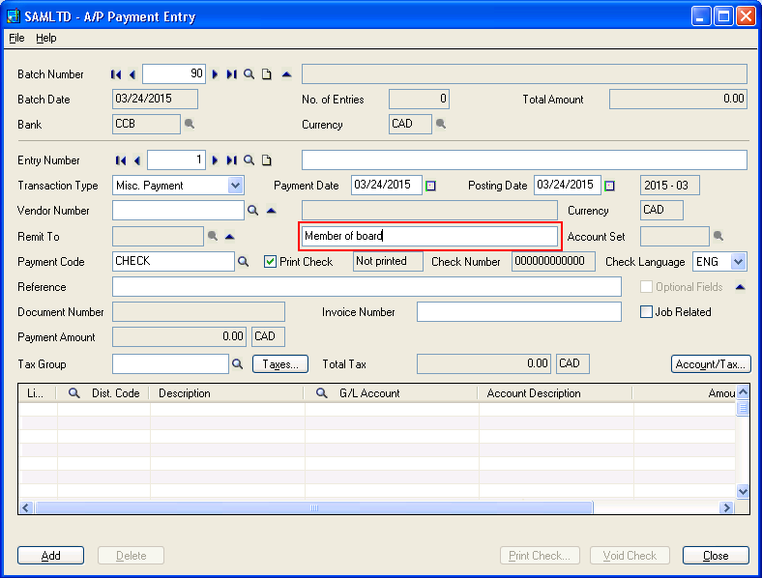Click the Posting Date field
The image size is (762, 578).
click(567, 185)
